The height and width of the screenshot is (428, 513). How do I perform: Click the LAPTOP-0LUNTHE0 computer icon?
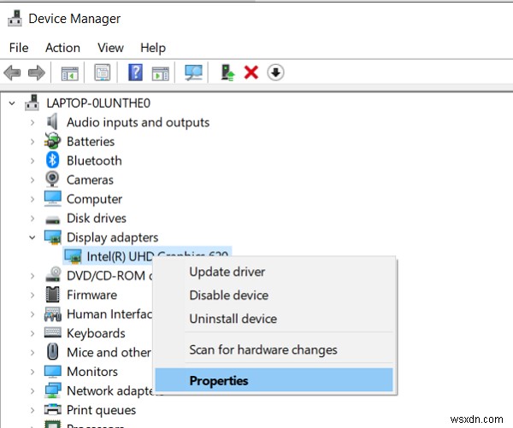point(32,103)
